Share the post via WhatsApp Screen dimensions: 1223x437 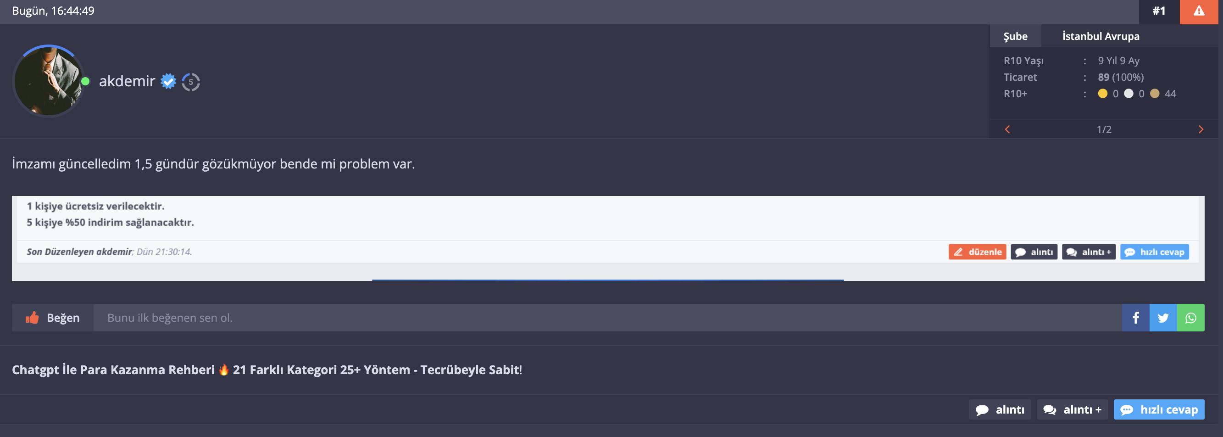1191,318
